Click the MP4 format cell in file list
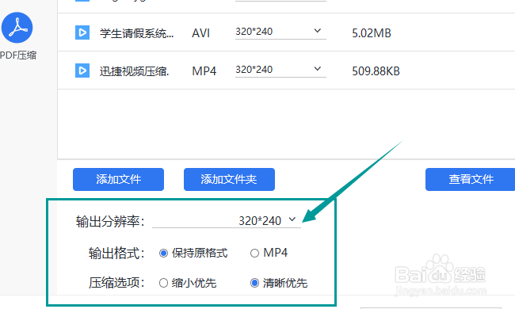Viewport: 515px width, 309px height. tap(204, 71)
